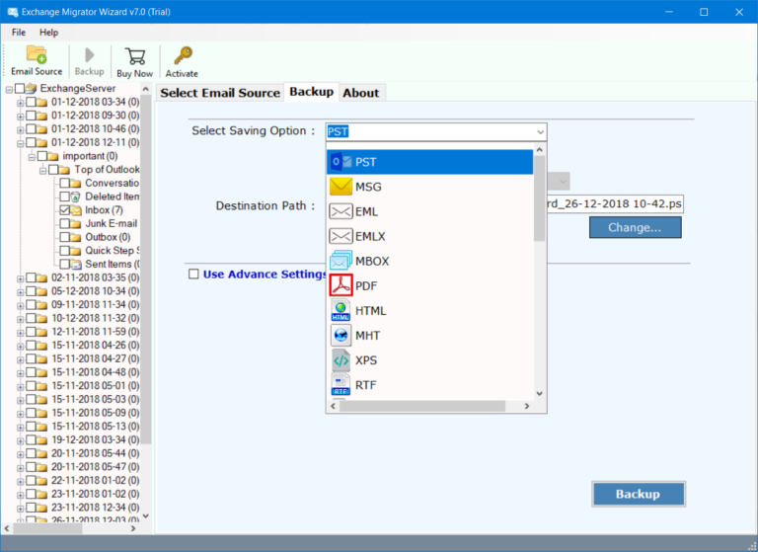Collapse the important (0) tree node

[x=32, y=157]
